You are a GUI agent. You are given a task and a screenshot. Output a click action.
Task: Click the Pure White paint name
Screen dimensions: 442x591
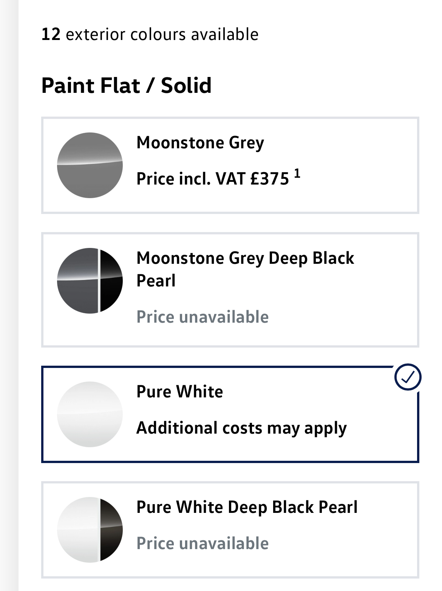[179, 392]
